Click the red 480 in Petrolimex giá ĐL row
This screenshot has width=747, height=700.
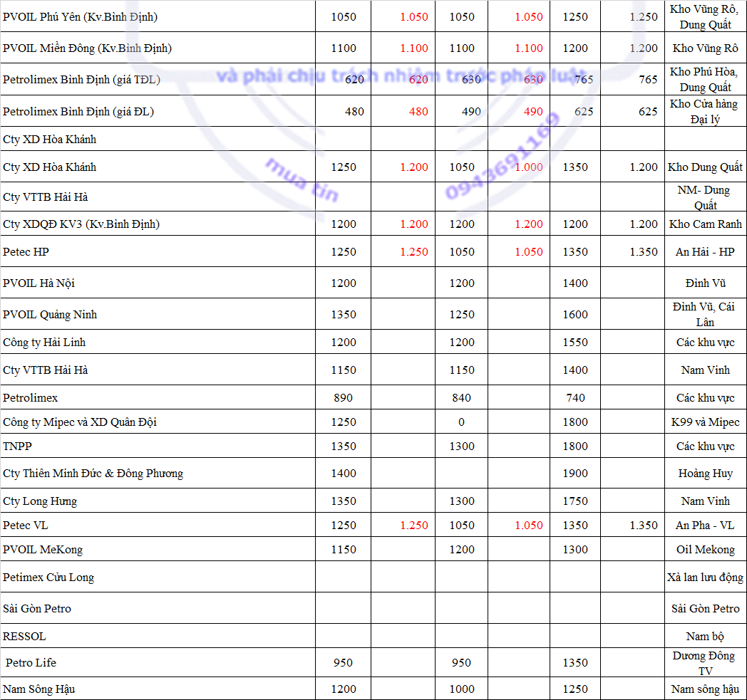pos(418,111)
